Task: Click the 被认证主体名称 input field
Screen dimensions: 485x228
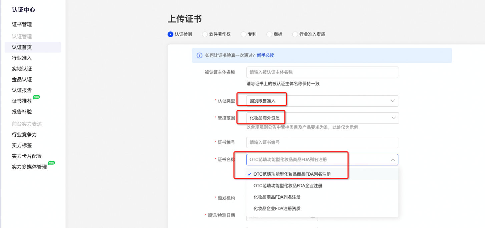Action: [322, 72]
